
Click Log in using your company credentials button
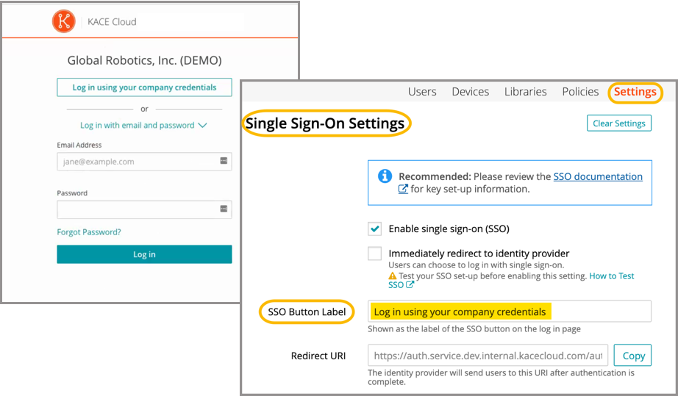click(144, 87)
